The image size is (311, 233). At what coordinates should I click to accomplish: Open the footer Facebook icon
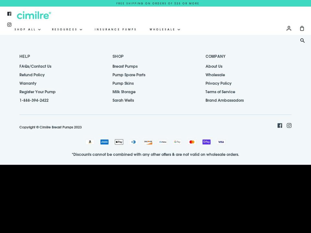(280, 126)
